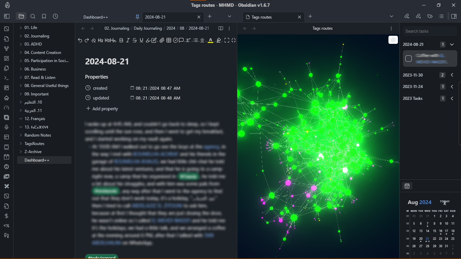461x259 pixels.
Task: Select August 17 in the calendar
Action: pyautogui.click(x=446, y=231)
